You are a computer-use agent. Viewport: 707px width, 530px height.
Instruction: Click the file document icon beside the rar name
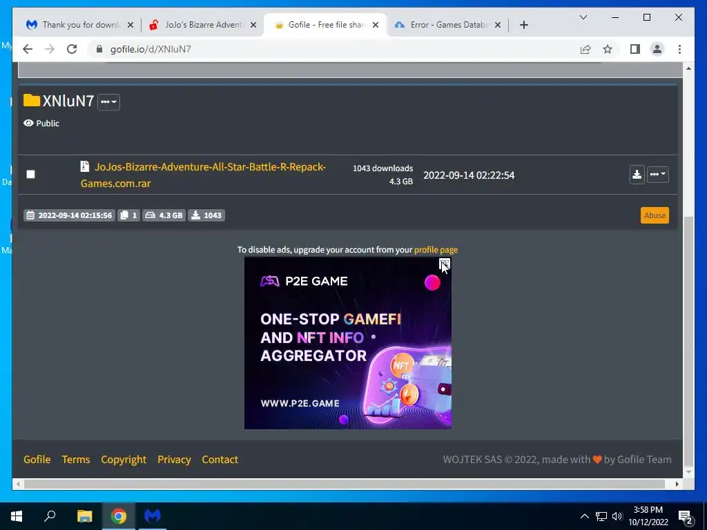(85, 166)
